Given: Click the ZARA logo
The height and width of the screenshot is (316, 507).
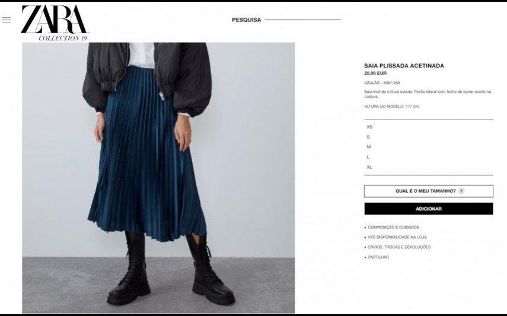Looking at the screenshot, I should pos(54,20).
